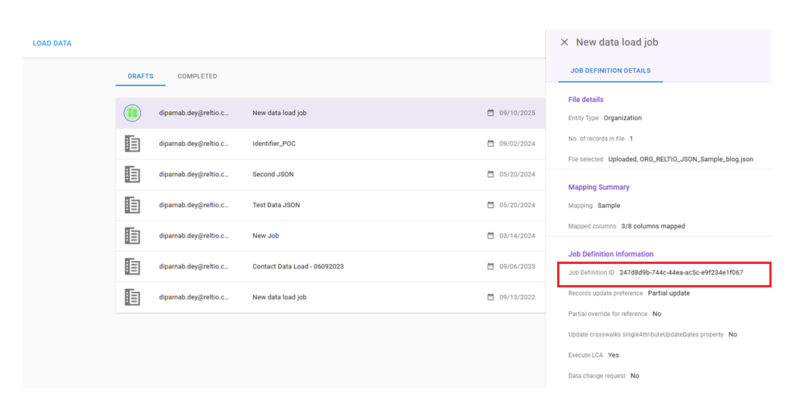Click the document icon for New Job
The image size is (808, 394).
coord(133,236)
